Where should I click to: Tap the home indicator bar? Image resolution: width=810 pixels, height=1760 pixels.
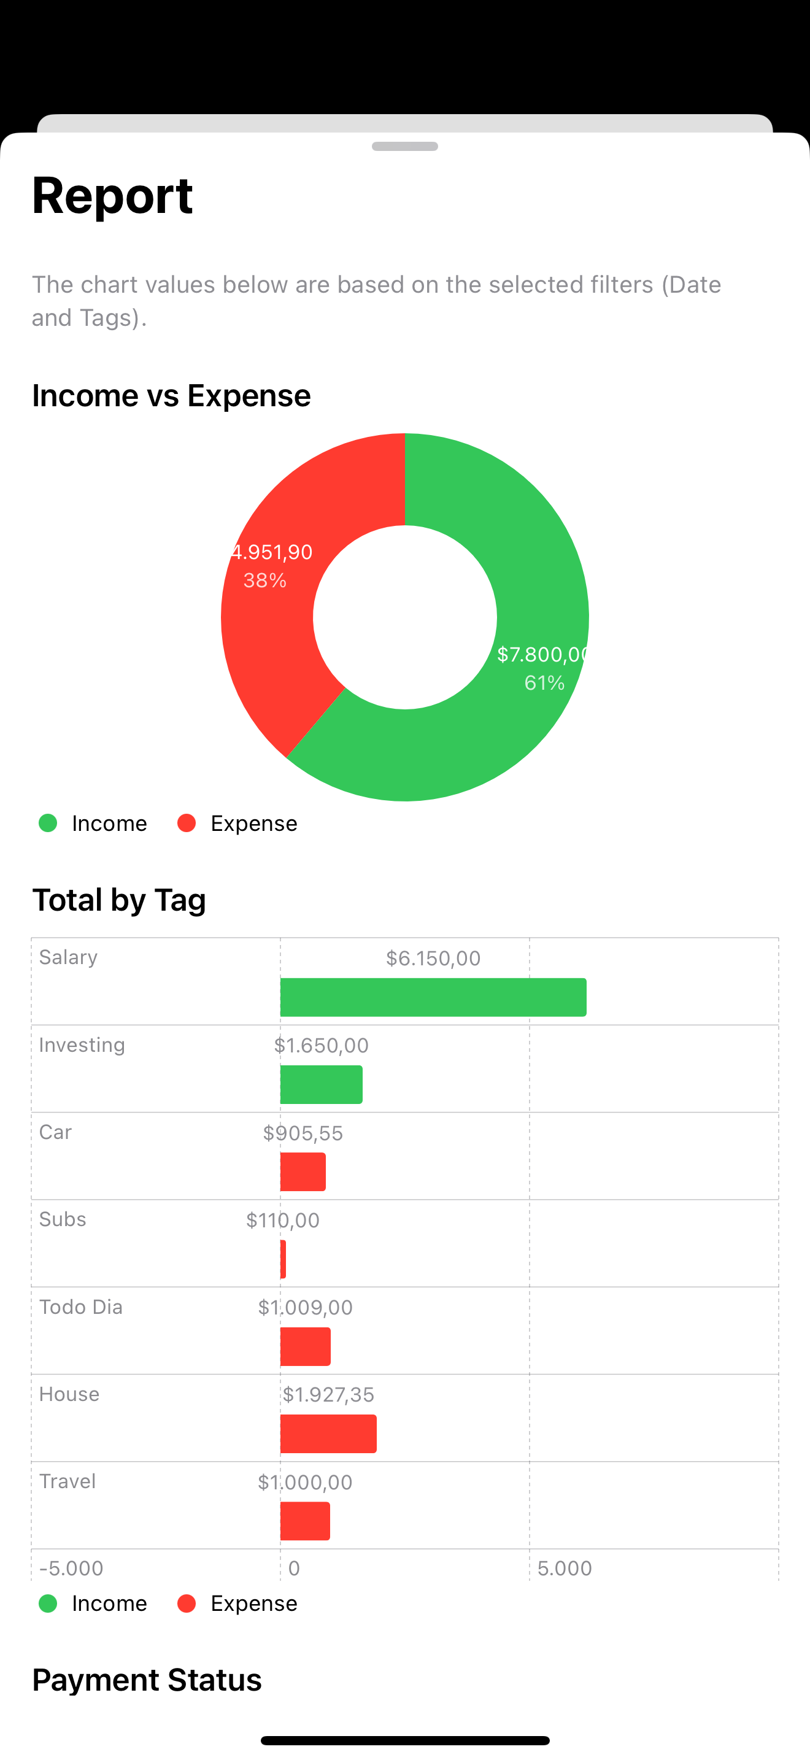(x=405, y=1740)
